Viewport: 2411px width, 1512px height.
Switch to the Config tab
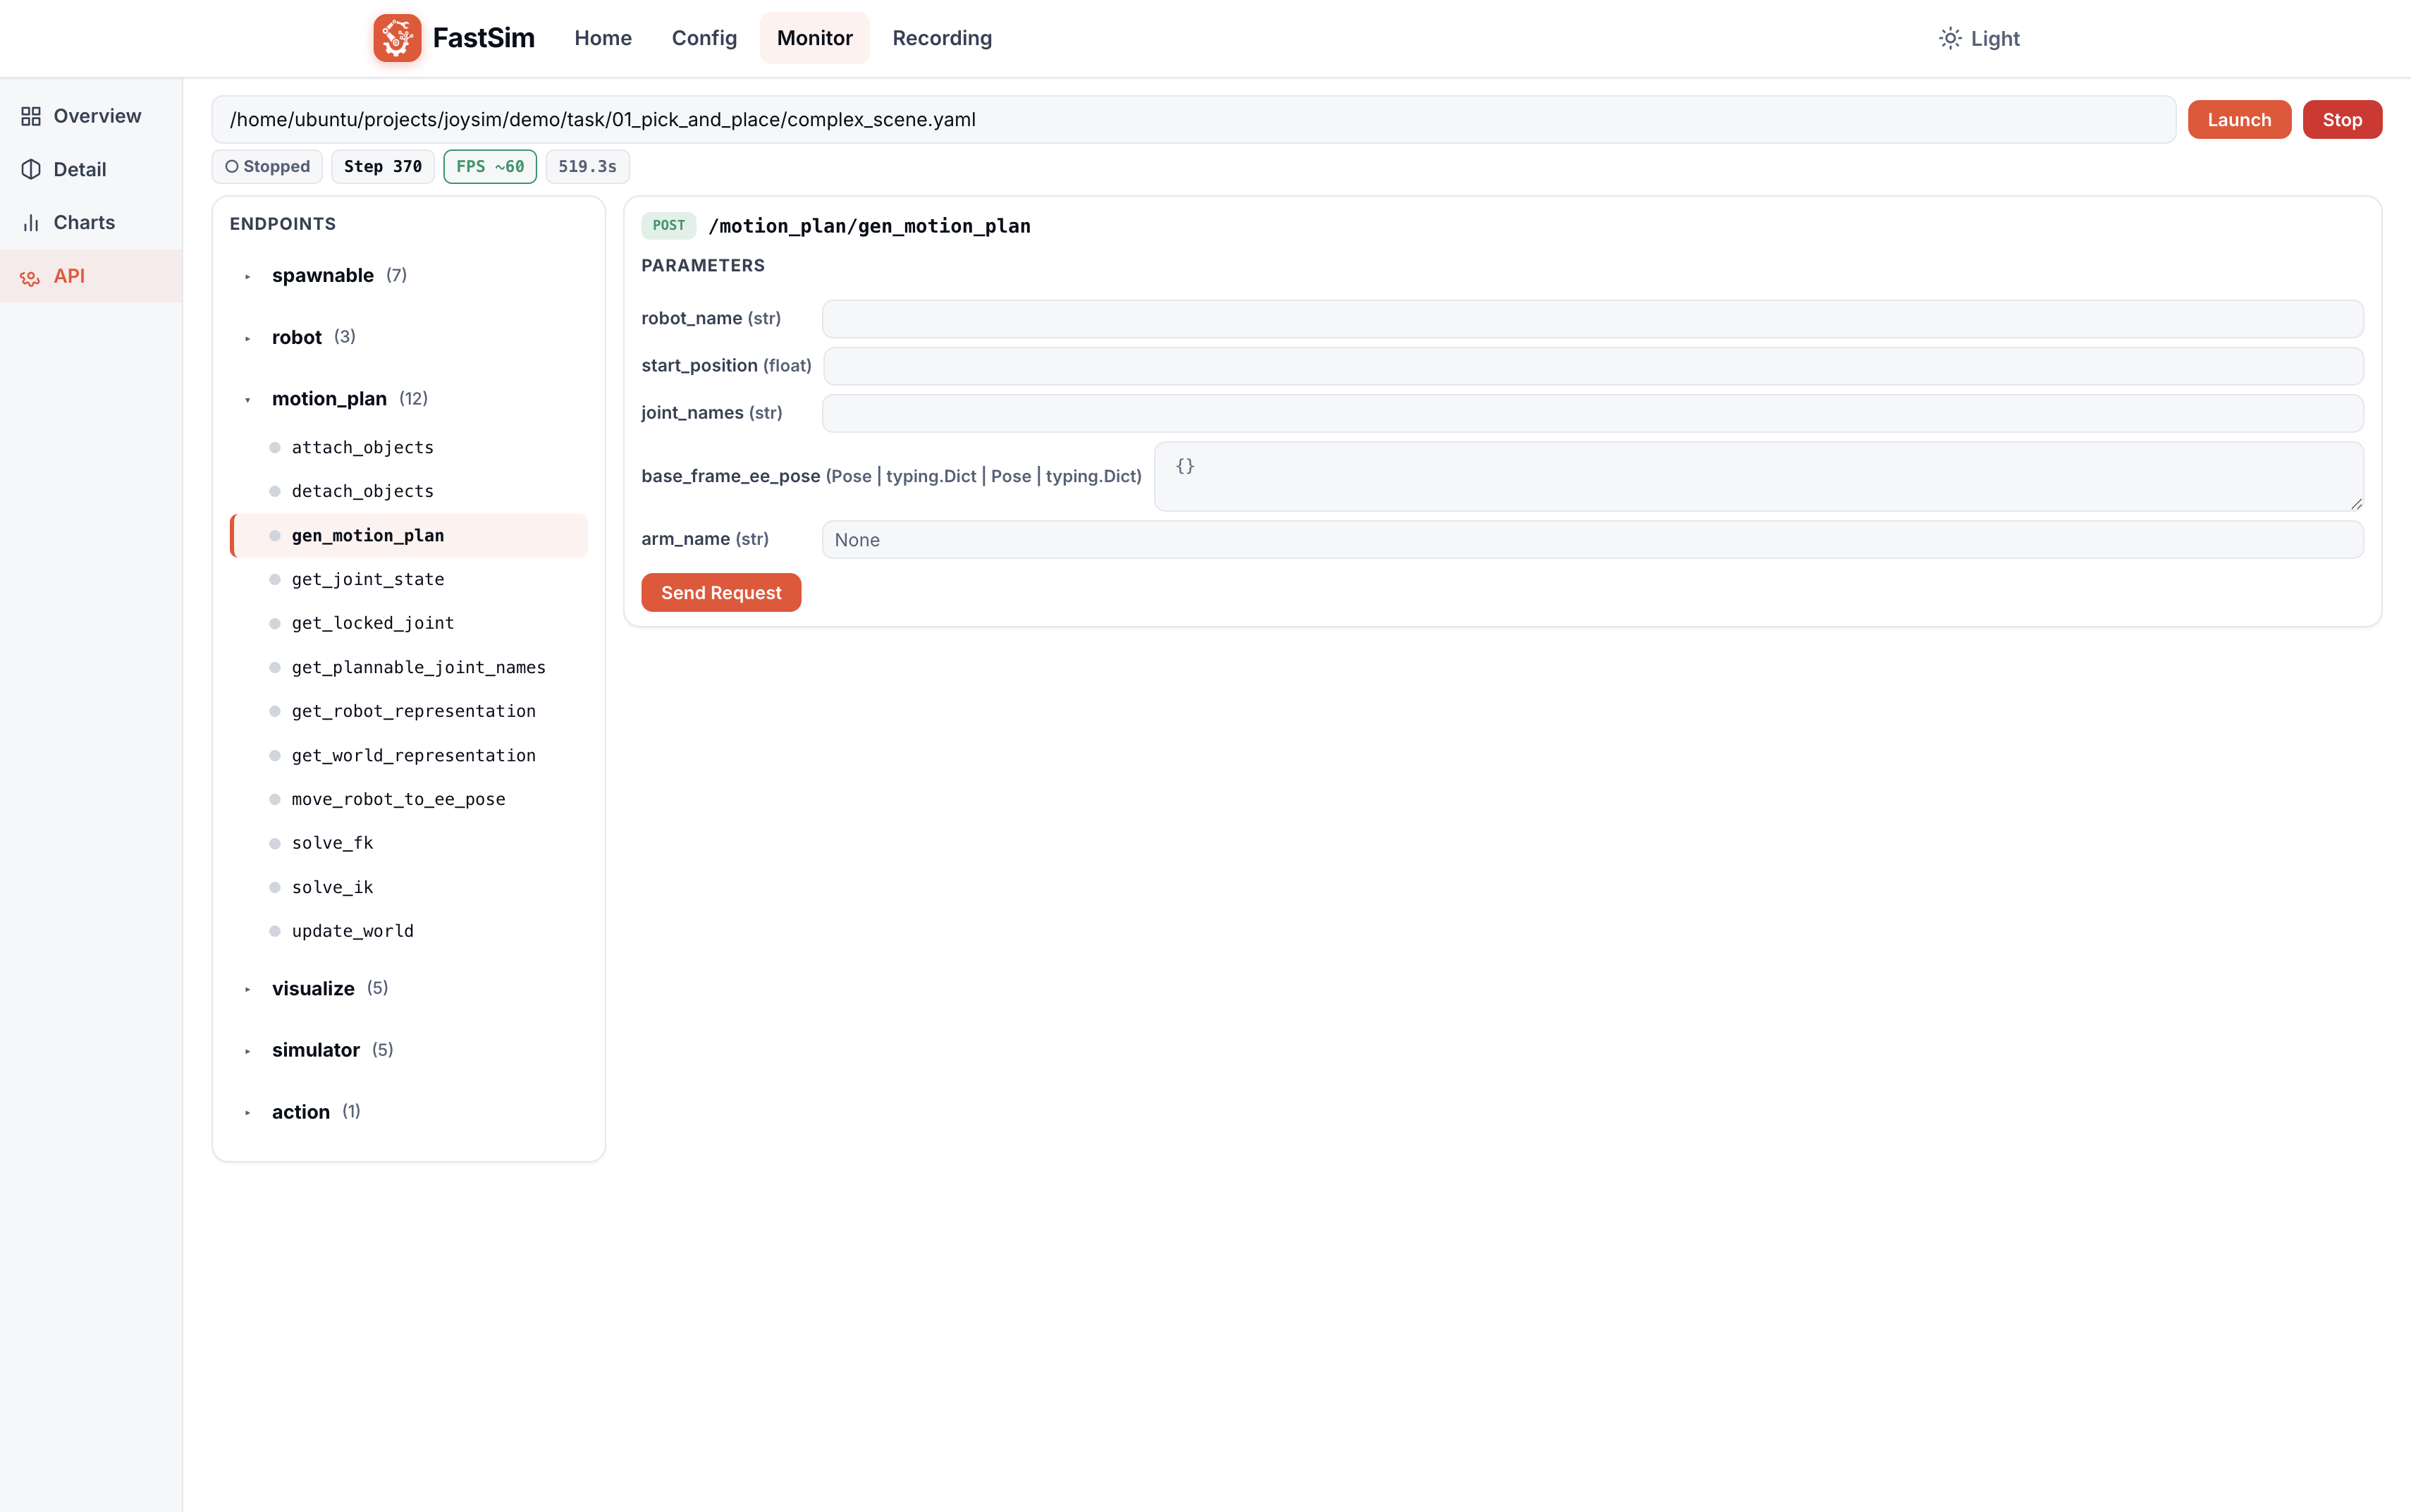coord(704,38)
